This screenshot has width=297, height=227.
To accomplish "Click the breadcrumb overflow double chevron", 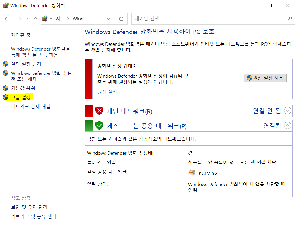I will (x=51, y=19).
